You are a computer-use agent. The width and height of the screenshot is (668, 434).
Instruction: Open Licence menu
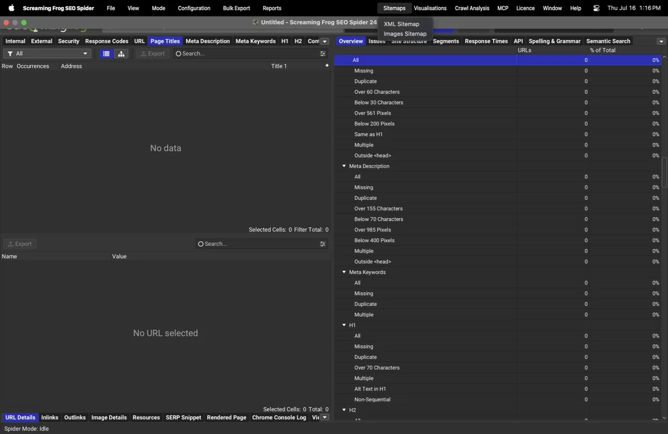[x=525, y=8]
